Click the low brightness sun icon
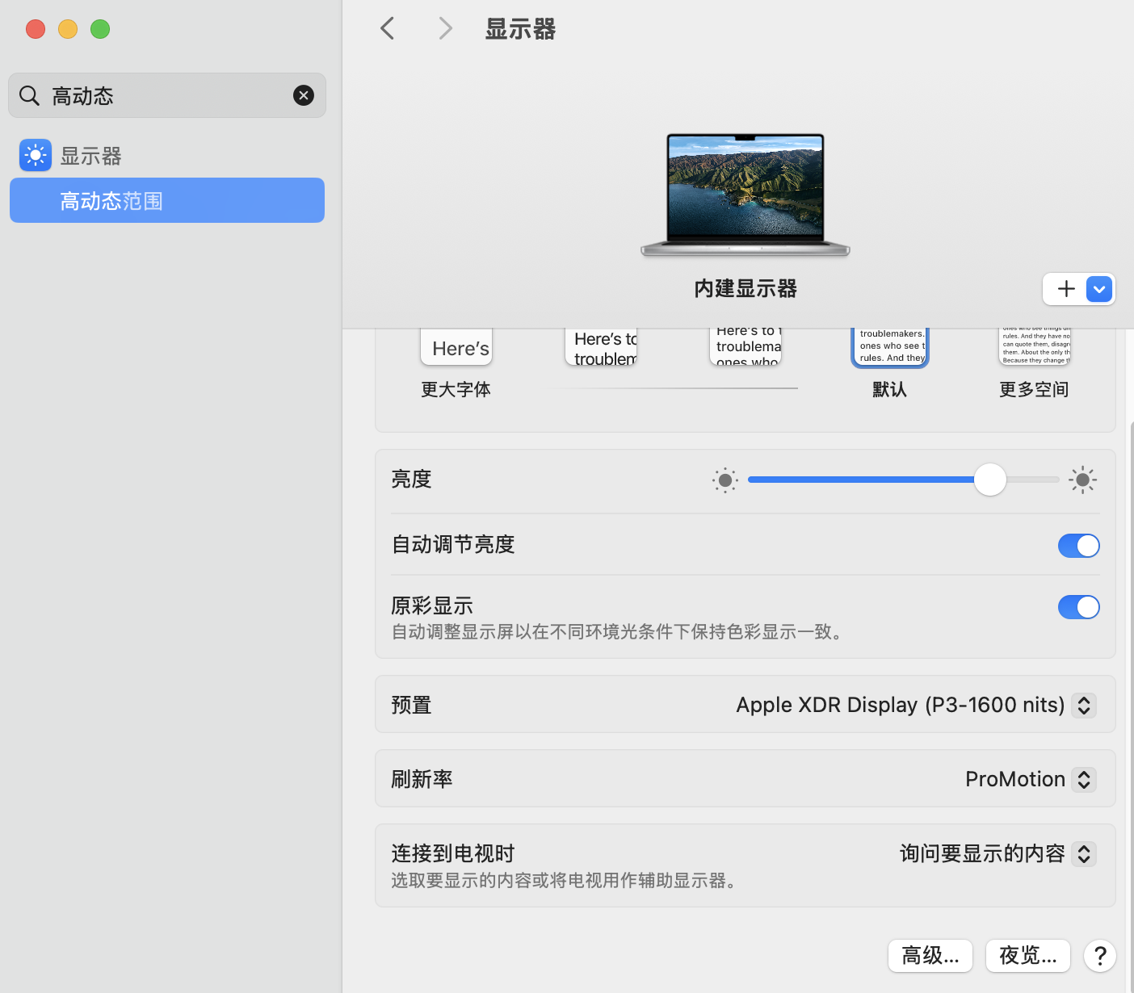Screen dimensions: 1134x993 click(x=724, y=480)
